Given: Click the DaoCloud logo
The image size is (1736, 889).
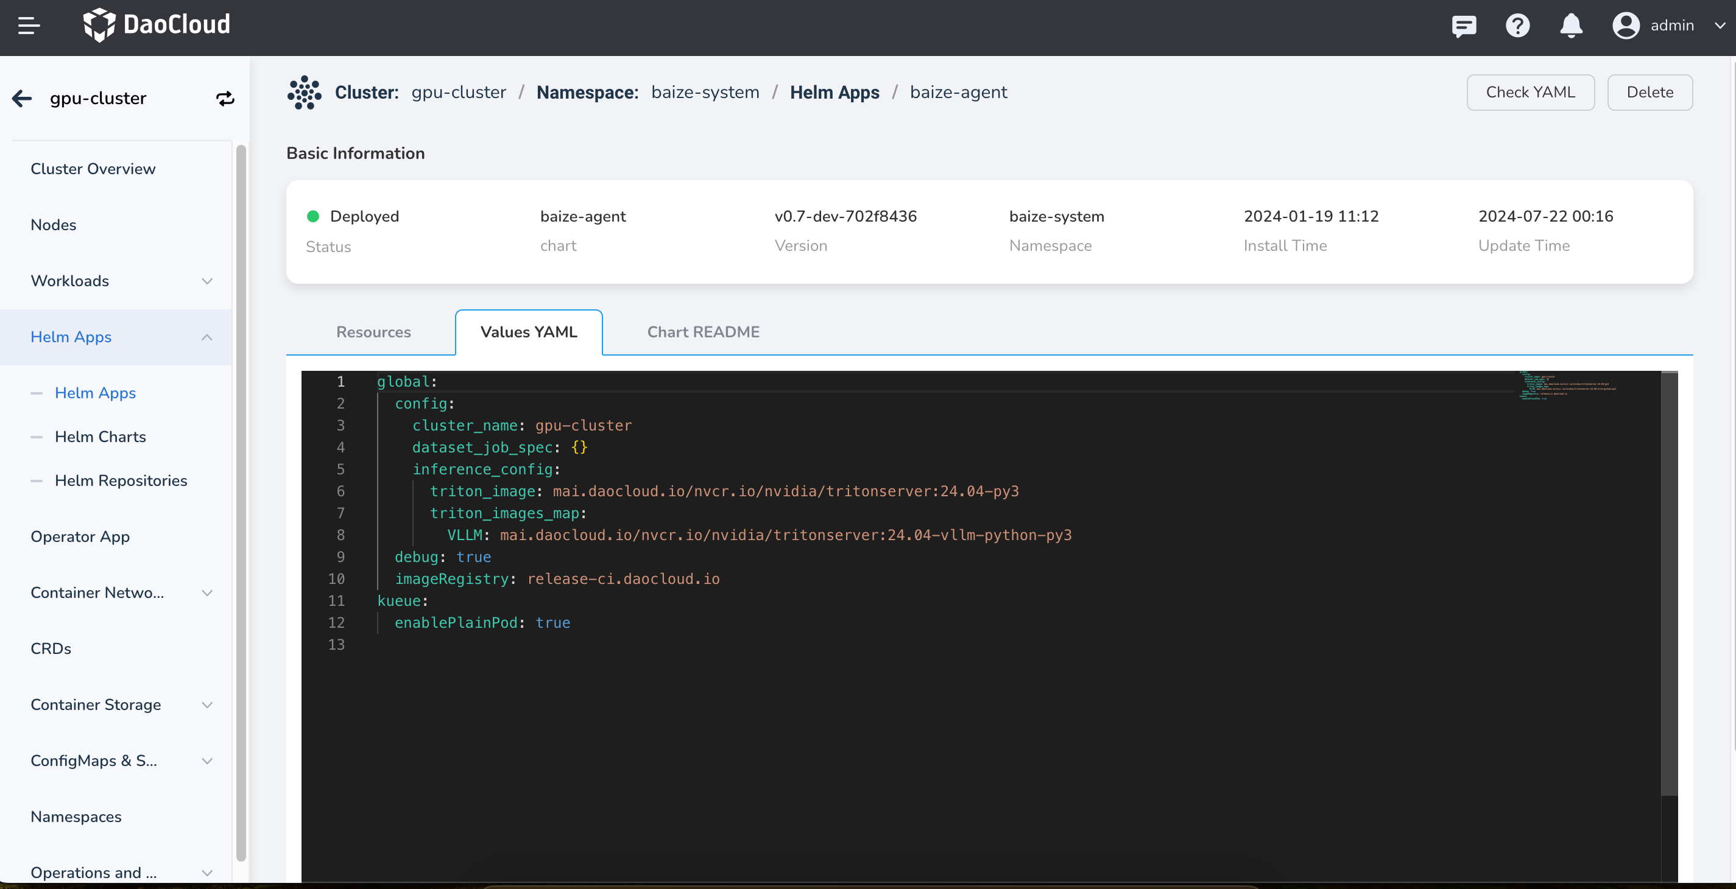Looking at the screenshot, I should click(157, 25).
